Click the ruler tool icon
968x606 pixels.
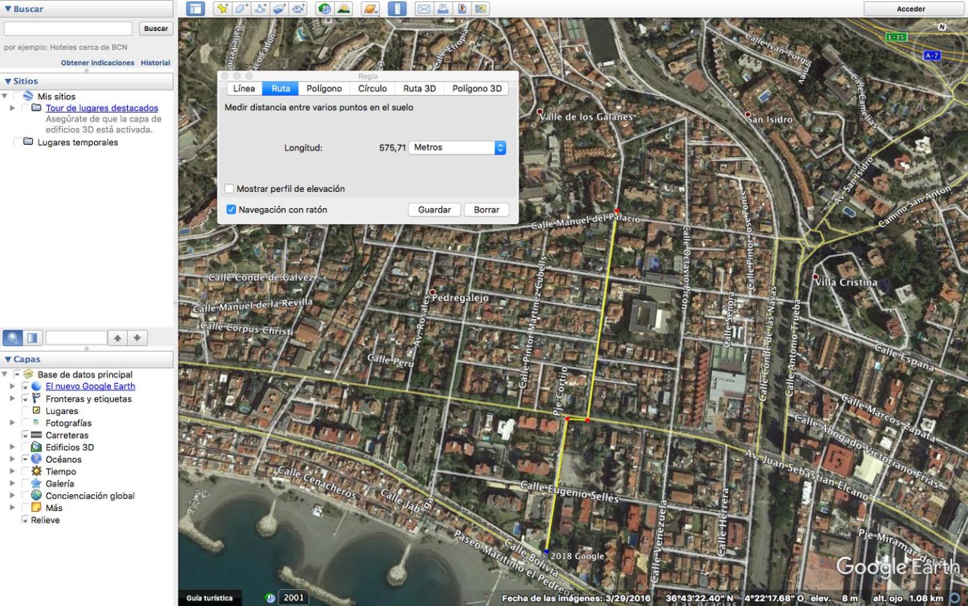pos(397,9)
